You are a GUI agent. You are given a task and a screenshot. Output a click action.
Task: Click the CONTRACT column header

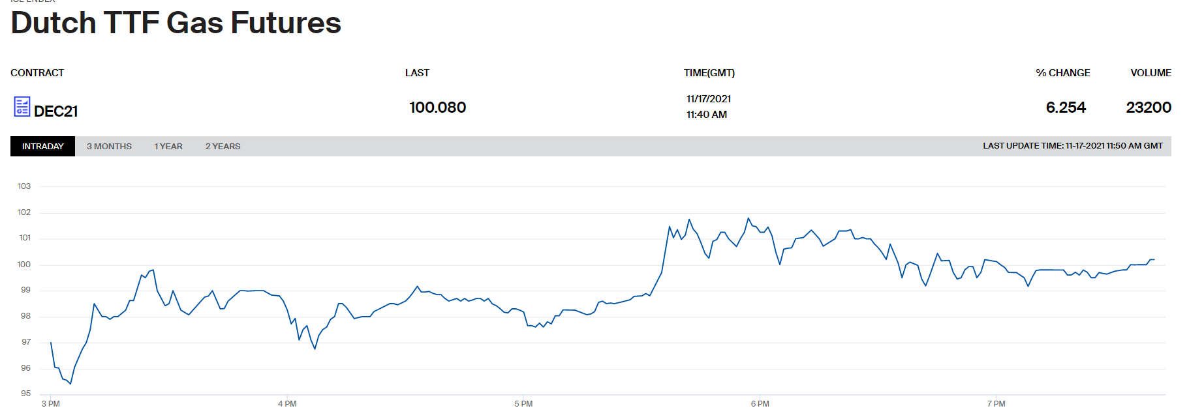point(37,73)
